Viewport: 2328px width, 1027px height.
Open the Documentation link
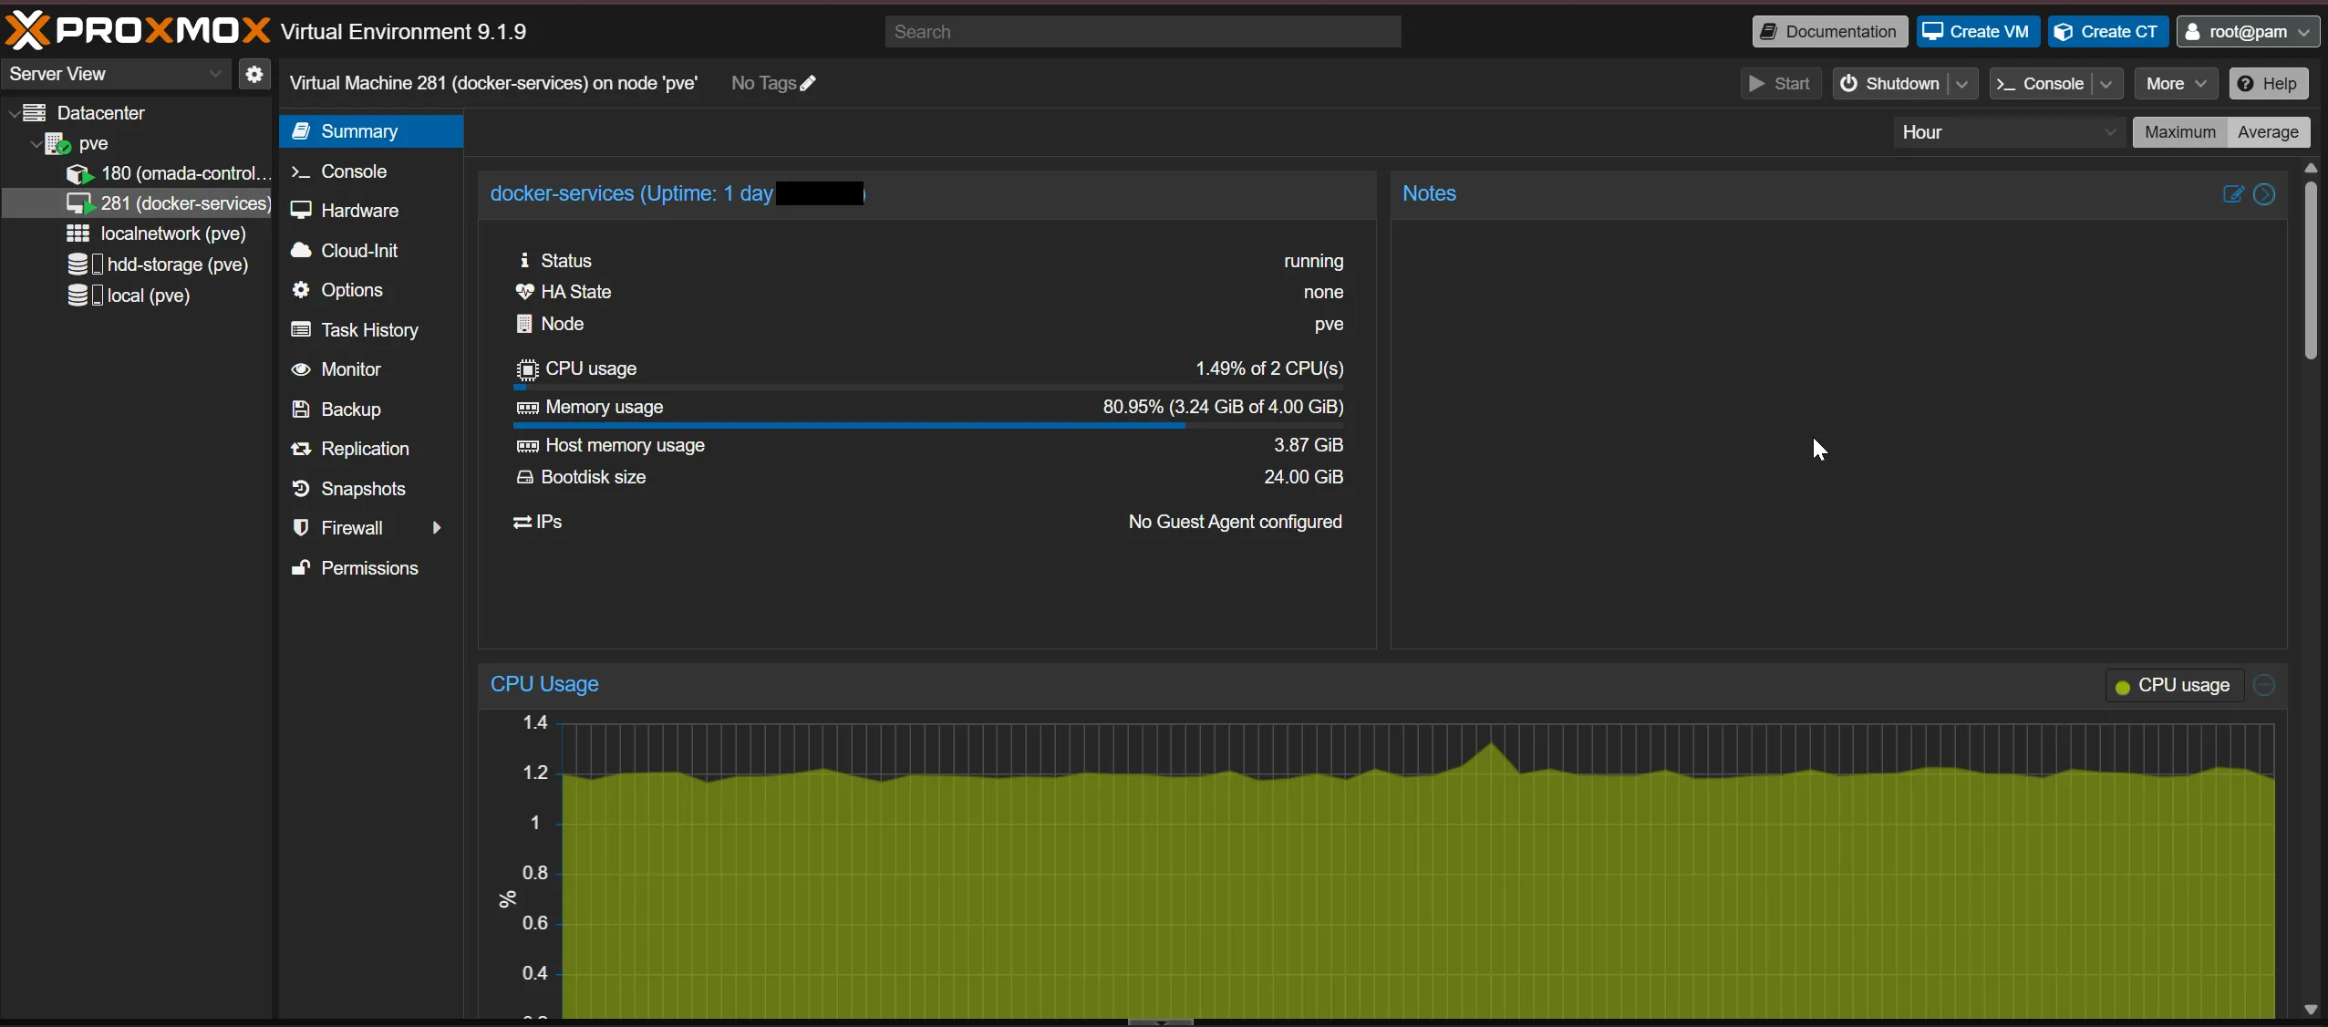1829,32
